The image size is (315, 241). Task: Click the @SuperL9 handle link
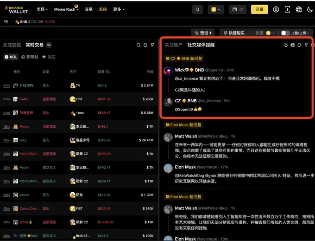click(x=214, y=70)
